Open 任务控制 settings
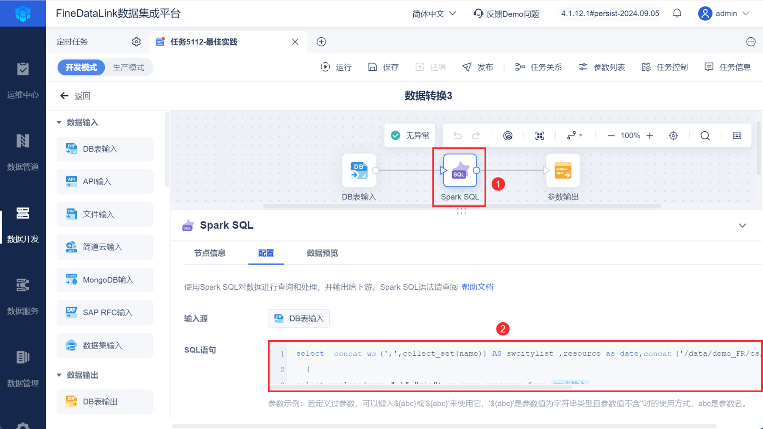The width and height of the screenshot is (763, 429). pos(665,67)
